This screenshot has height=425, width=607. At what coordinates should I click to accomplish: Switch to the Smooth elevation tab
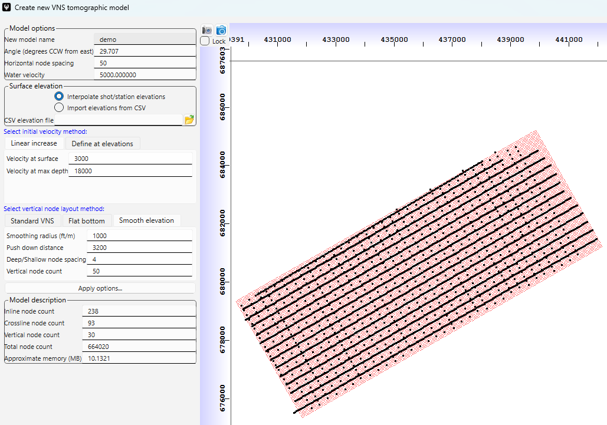click(x=147, y=220)
